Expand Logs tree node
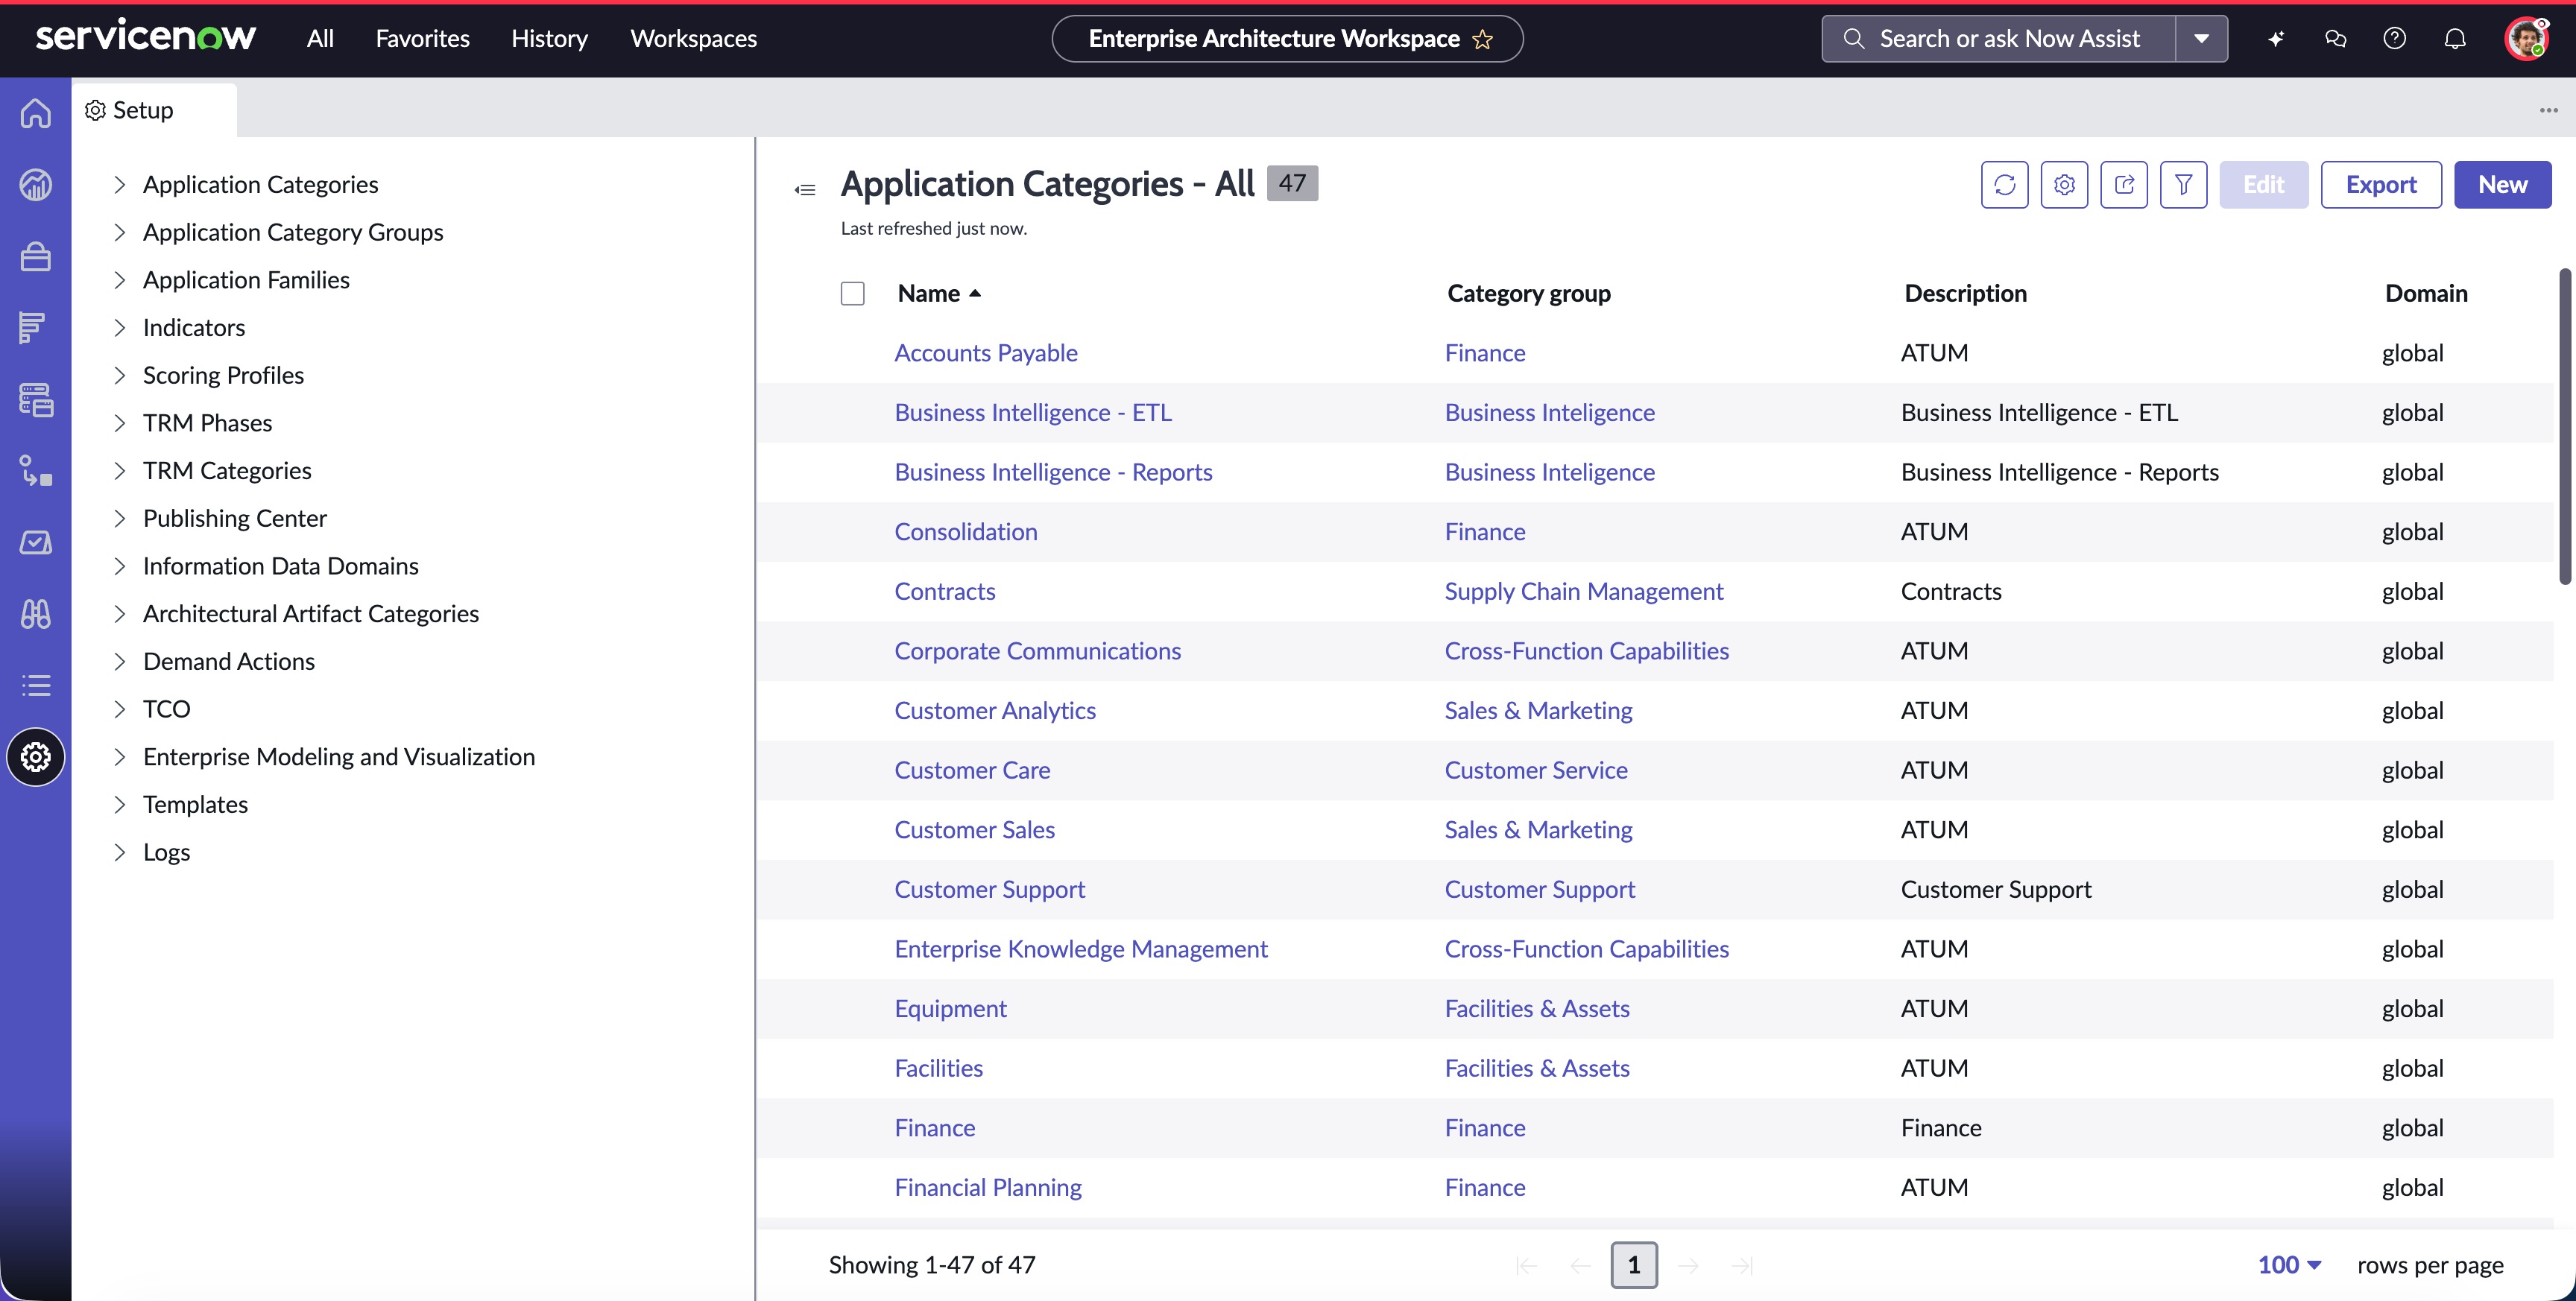 click(120, 853)
